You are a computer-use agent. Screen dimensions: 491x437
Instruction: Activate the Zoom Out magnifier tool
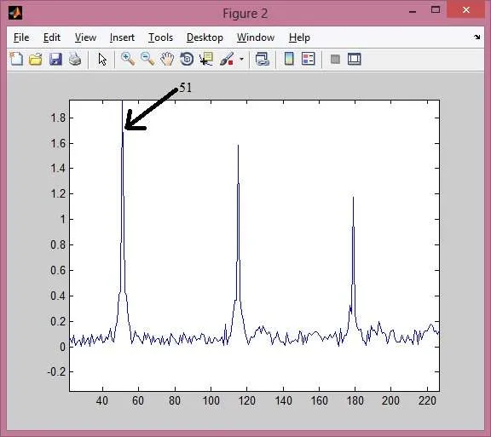[x=147, y=59]
